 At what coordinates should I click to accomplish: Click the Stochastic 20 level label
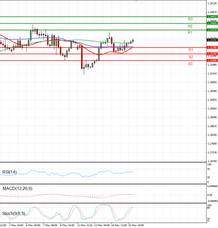209,219
